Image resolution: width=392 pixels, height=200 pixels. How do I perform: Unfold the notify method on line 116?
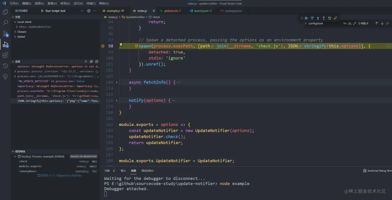[117, 101]
